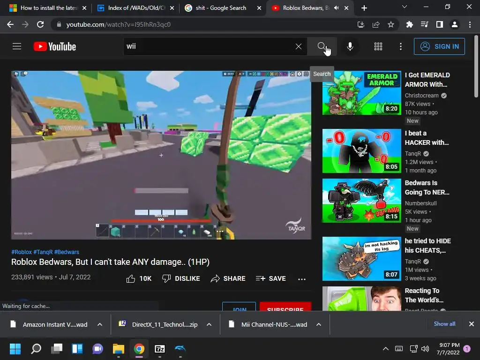Switch to the Google Search tab

pyautogui.click(x=224, y=8)
